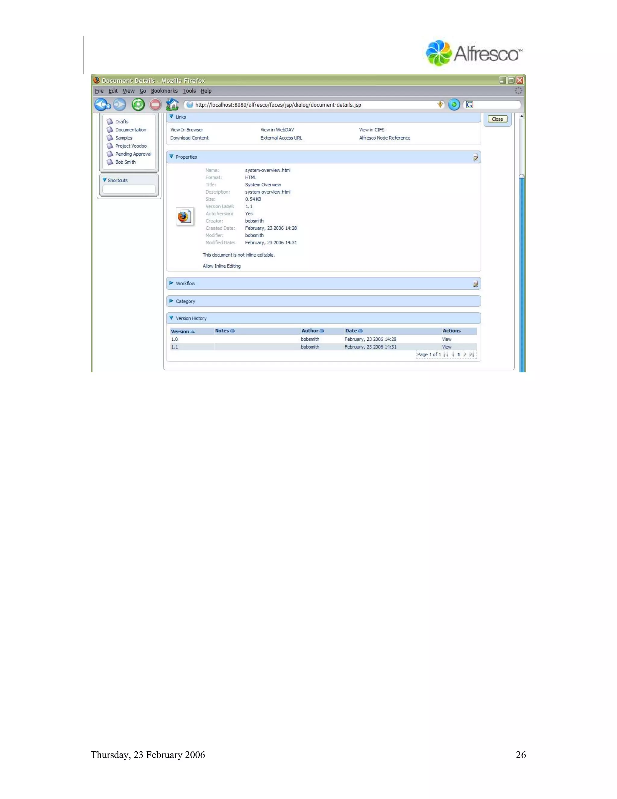Click the red Stop loading icon

pos(155,105)
